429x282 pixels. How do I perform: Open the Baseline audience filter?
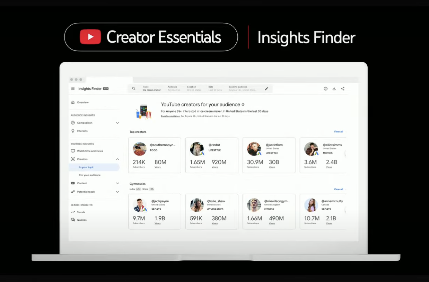[242, 89]
